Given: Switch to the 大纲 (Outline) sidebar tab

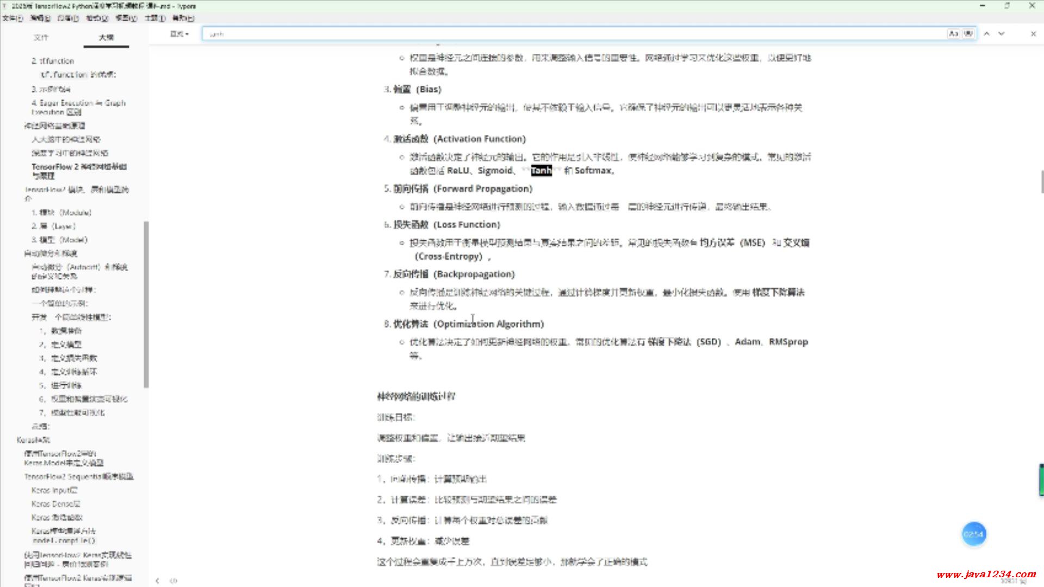Looking at the screenshot, I should [106, 38].
